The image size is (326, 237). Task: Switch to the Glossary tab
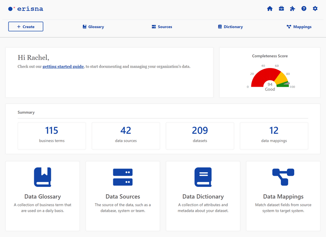click(93, 26)
